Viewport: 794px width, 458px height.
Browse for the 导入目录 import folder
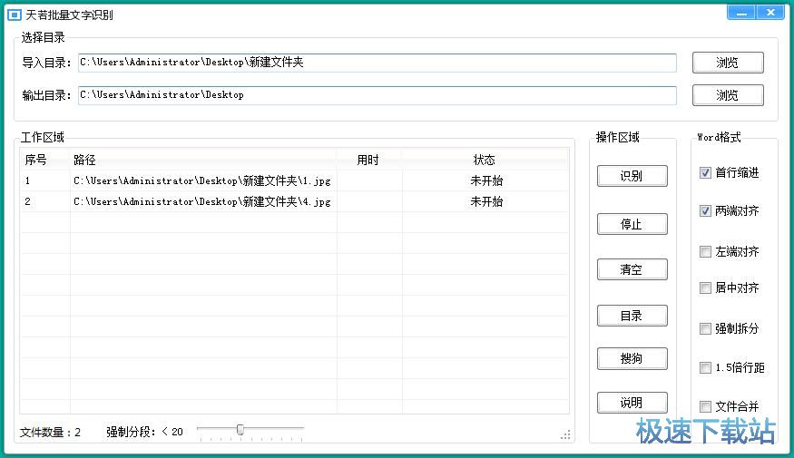pos(727,63)
